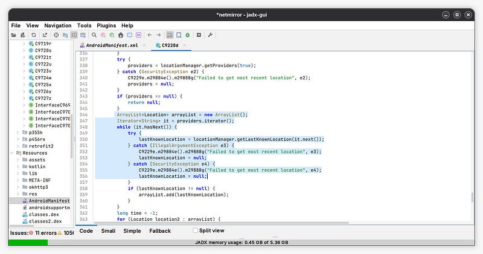Click the Add files toolbar icon
Image resolution: width=483 pixels, height=254 pixels.
tap(23, 35)
